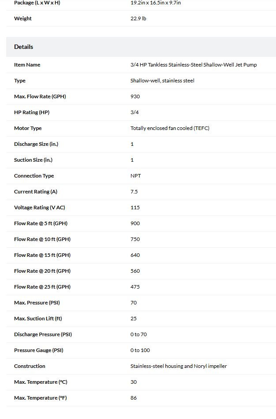Click the Max. Pressure (PSI) label
Screen dimensions: 276x419
[x=37, y=303]
